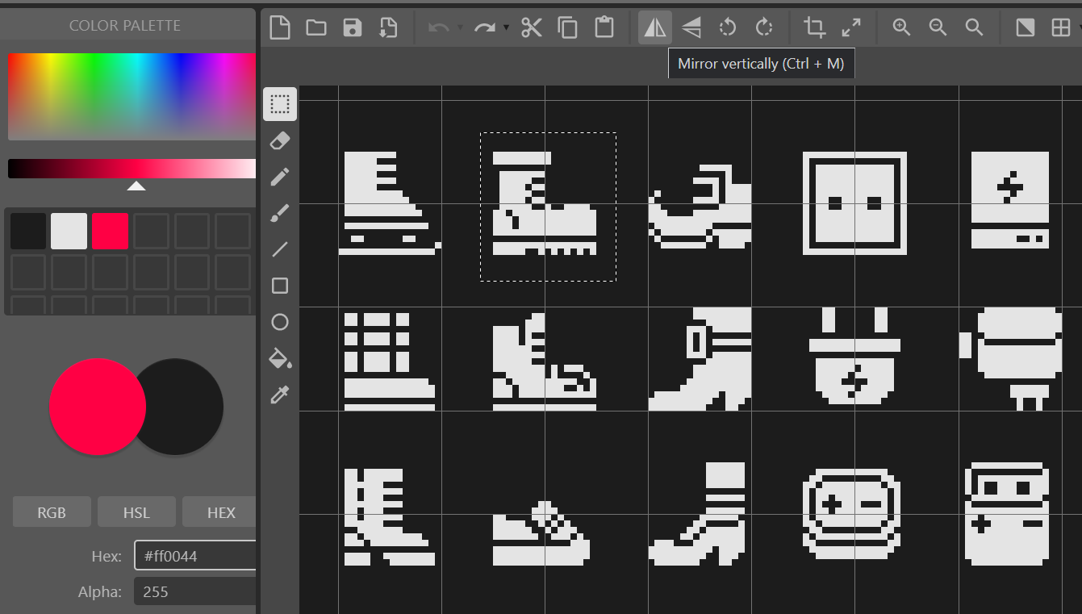Pick the Pencil tool
The width and height of the screenshot is (1082, 614).
pos(280,176)
